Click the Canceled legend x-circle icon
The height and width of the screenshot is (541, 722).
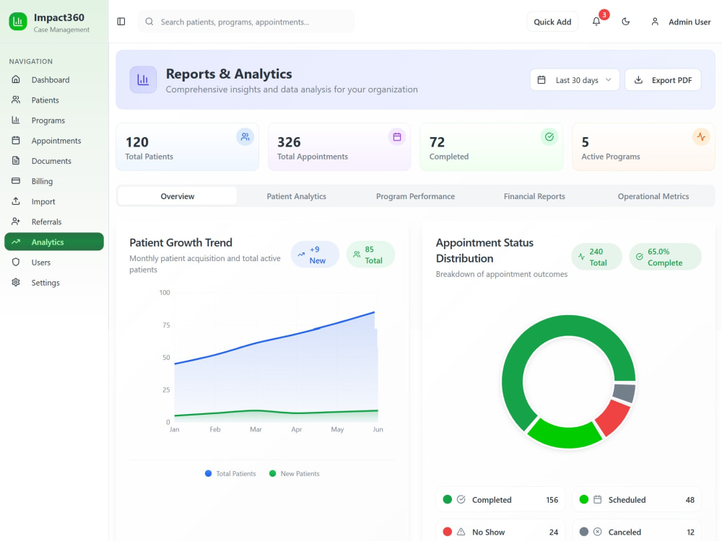(x=597, y=532)
